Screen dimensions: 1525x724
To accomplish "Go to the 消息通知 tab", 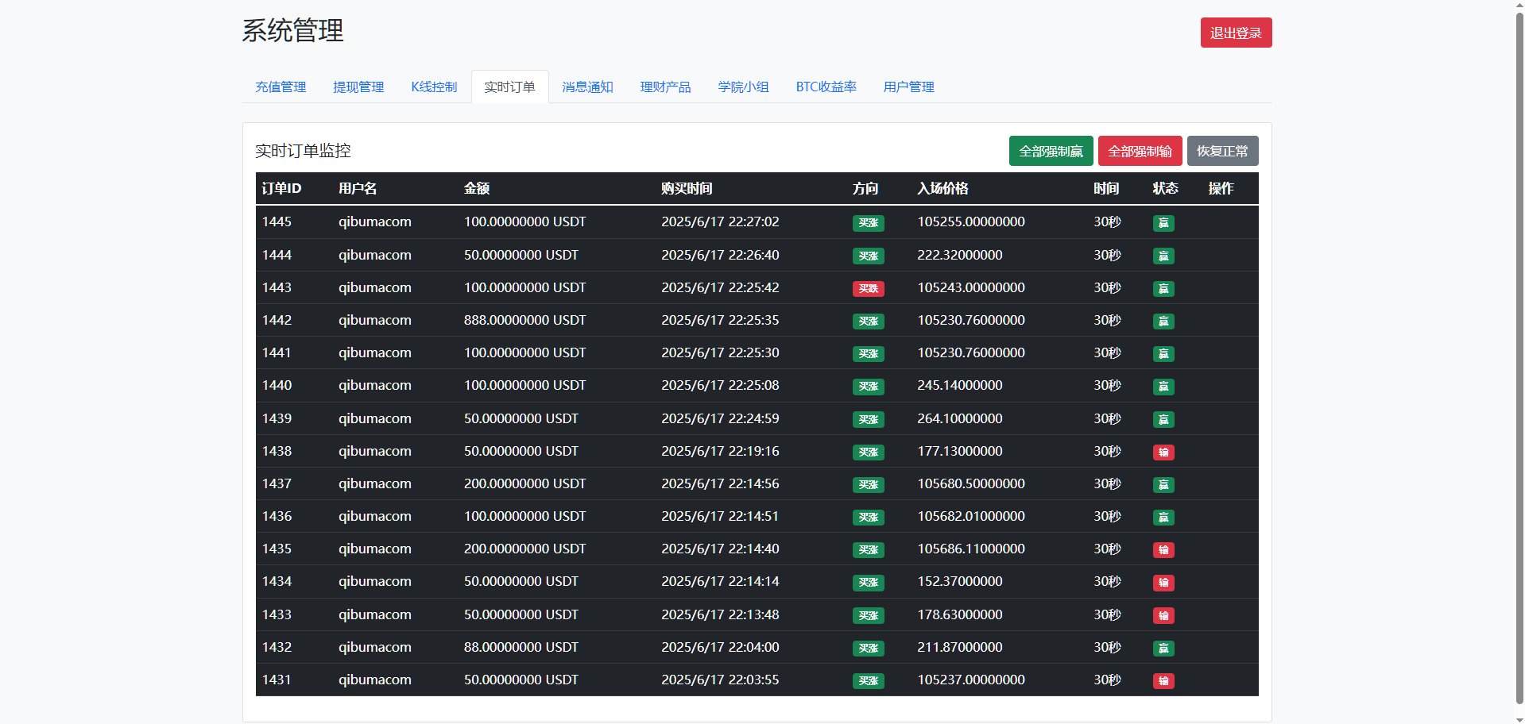I will coord(587,87).
